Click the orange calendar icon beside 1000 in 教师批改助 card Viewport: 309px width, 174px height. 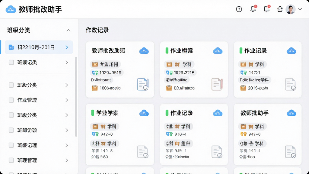pos(95,88)
